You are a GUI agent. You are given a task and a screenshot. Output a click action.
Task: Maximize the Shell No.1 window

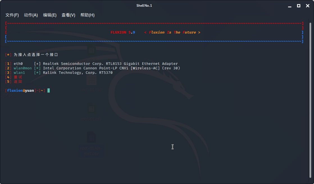click(299, 6)
